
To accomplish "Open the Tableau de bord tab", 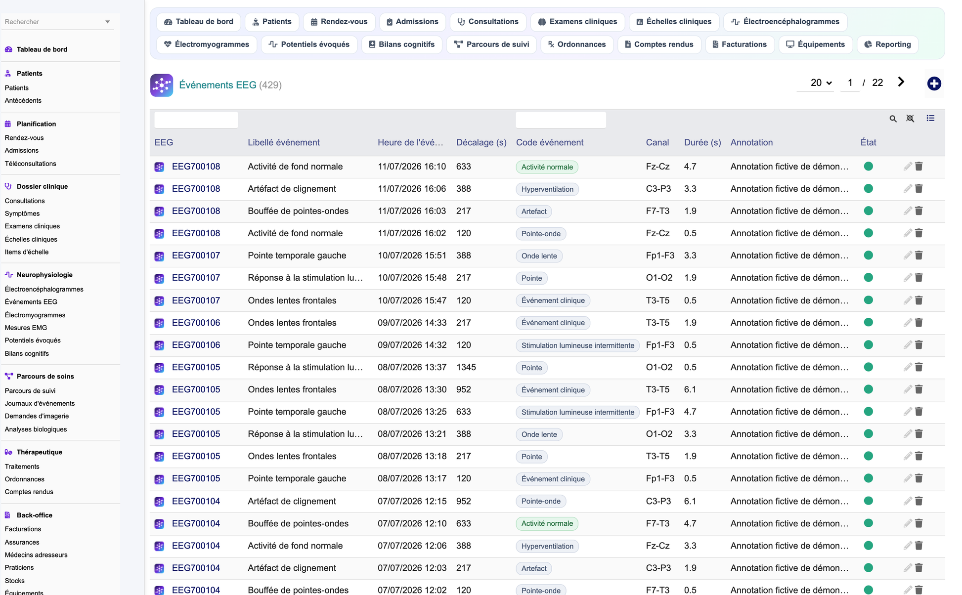I will click(x=199, y=22).
